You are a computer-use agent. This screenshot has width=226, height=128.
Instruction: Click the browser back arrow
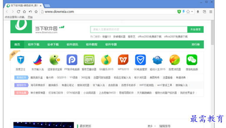tap(7, 12)
